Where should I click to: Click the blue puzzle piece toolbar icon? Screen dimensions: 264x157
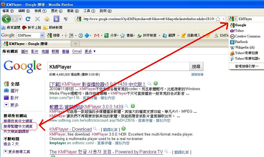tap(87, 35)
